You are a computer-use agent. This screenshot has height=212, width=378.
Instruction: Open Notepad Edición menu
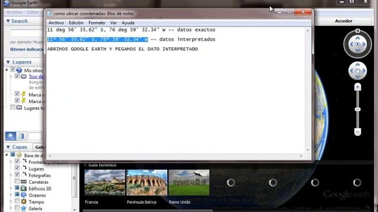point(76,23)
